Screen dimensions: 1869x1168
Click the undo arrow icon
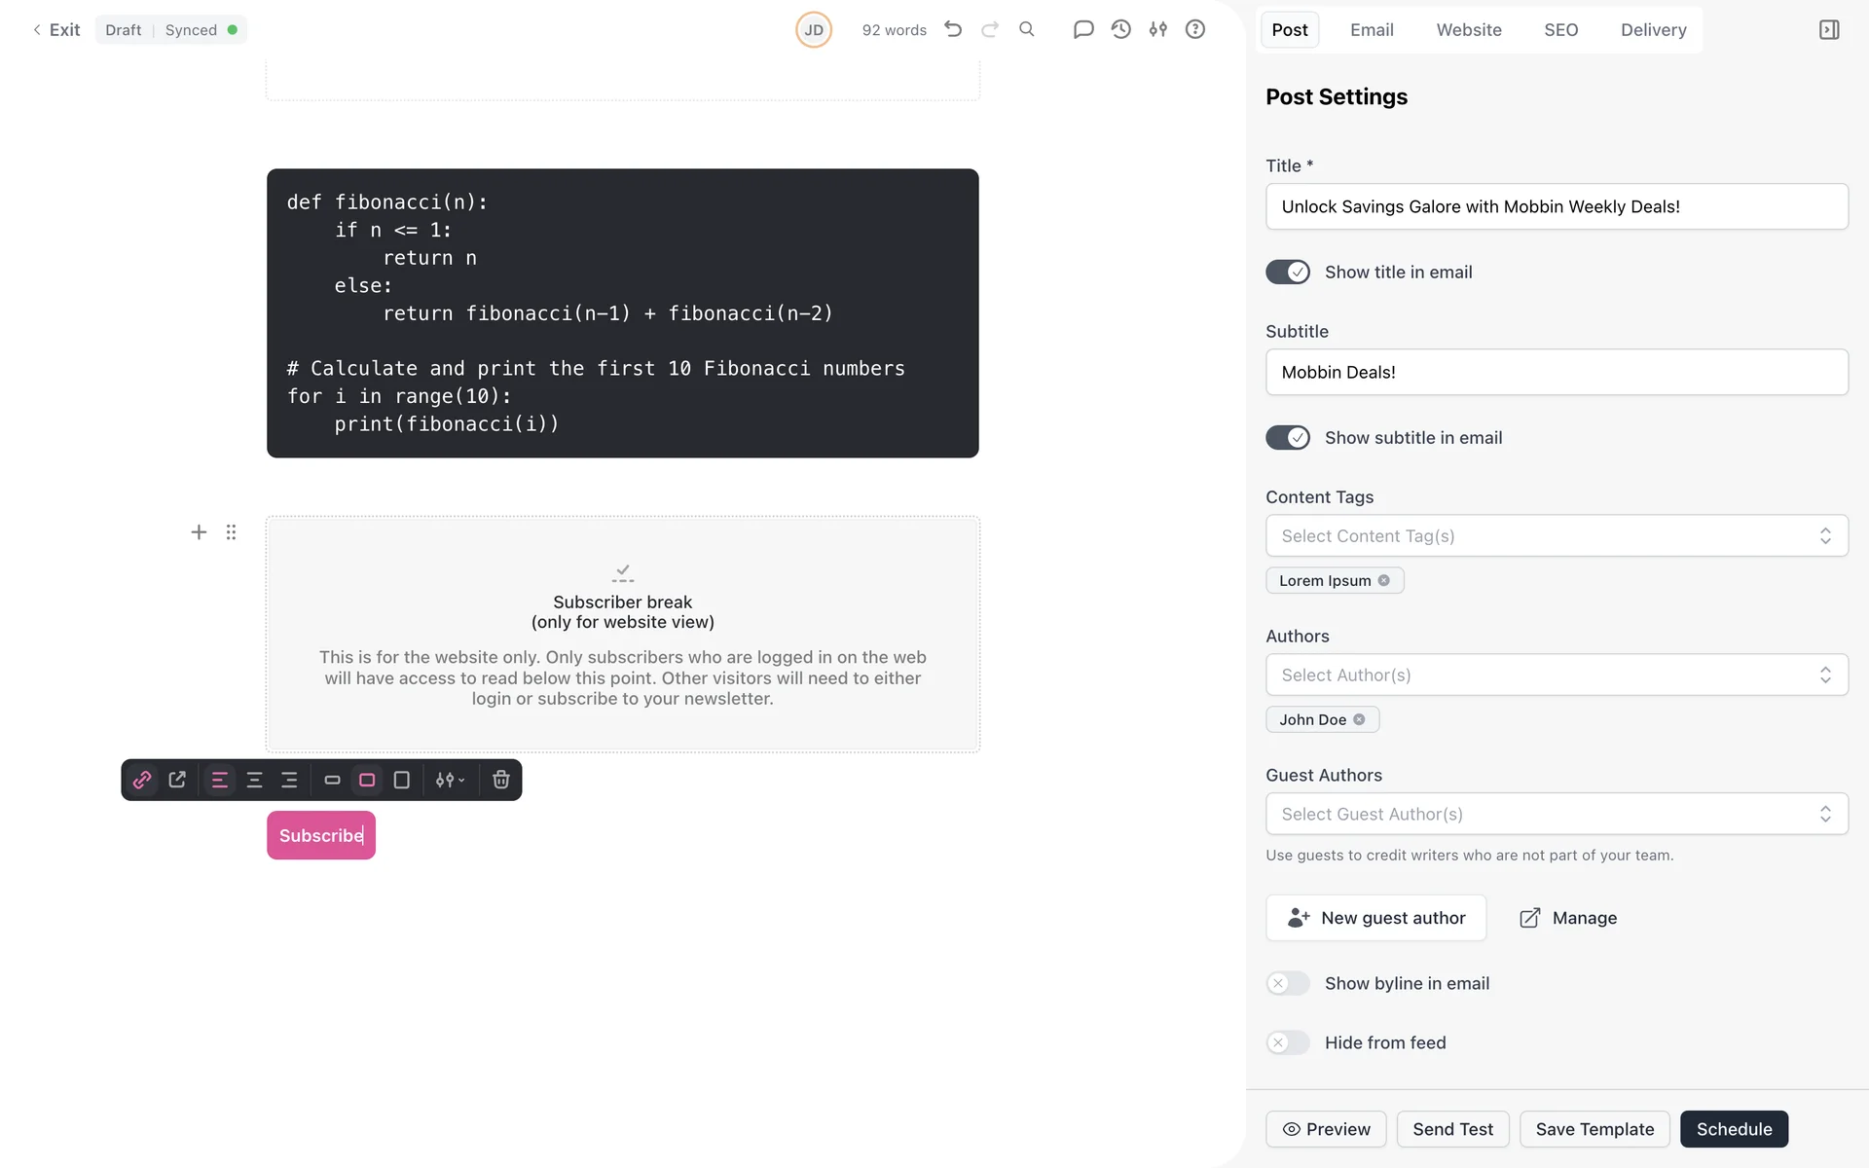tap(953, 29)
